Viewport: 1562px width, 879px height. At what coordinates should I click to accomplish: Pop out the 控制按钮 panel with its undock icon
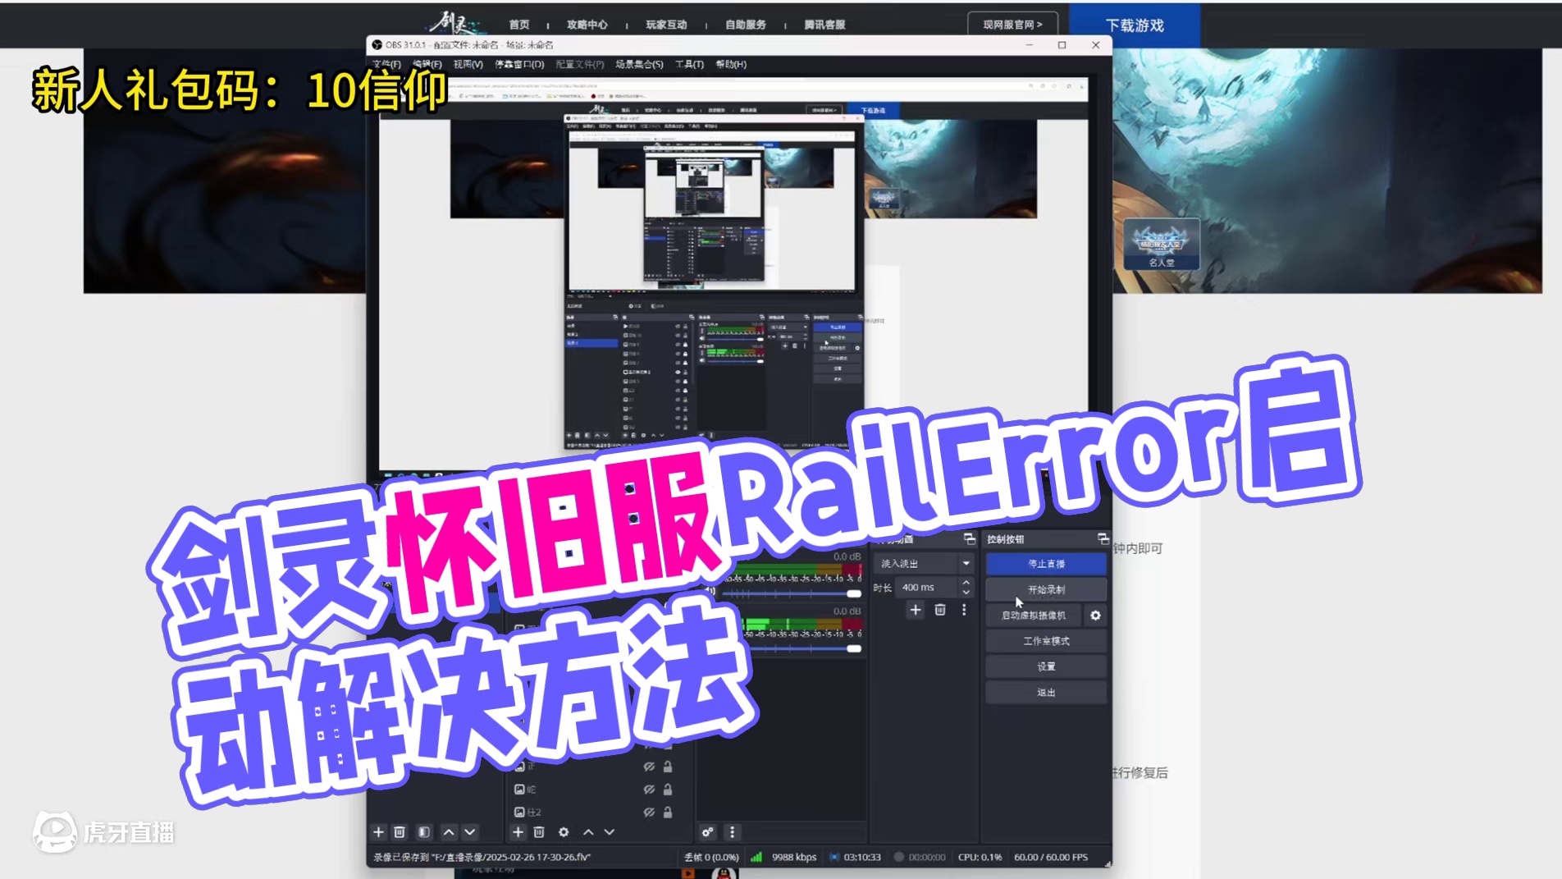pos(1103,540)
